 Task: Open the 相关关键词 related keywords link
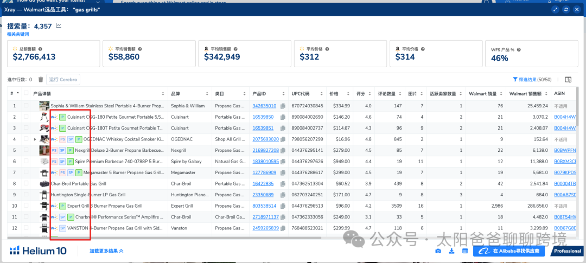pyautogui.click(x=18, y=34)
